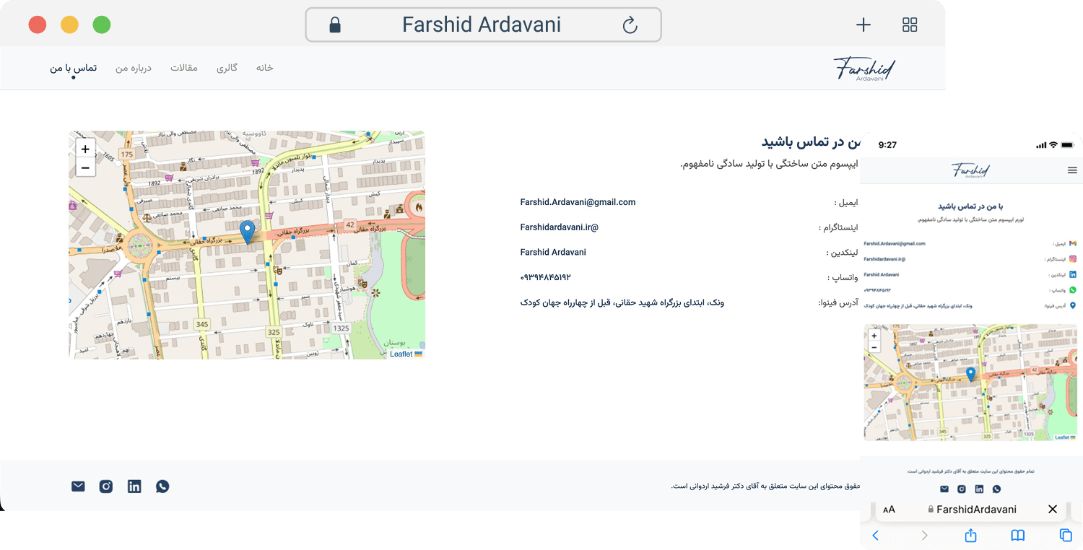The image size is (1083, 550).
Task: Tap the X button in mobile address bar
Action: coord(1053,510)
